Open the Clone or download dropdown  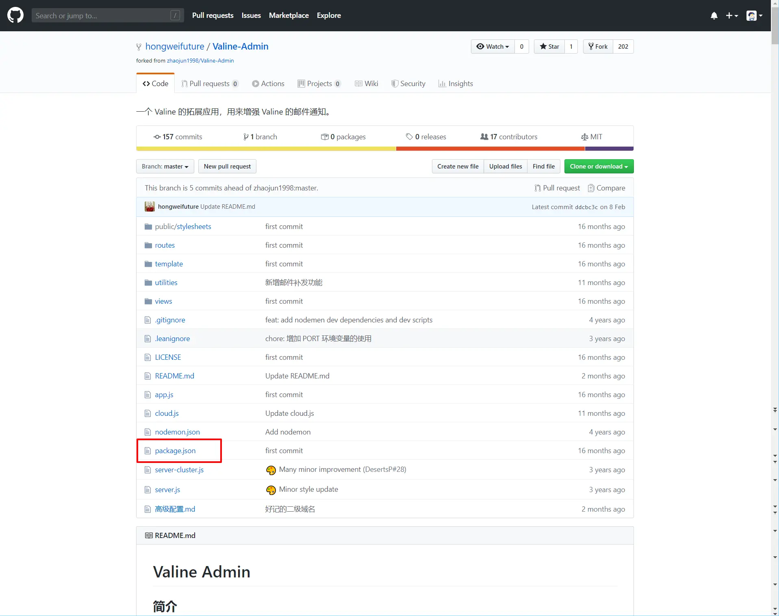599,166
